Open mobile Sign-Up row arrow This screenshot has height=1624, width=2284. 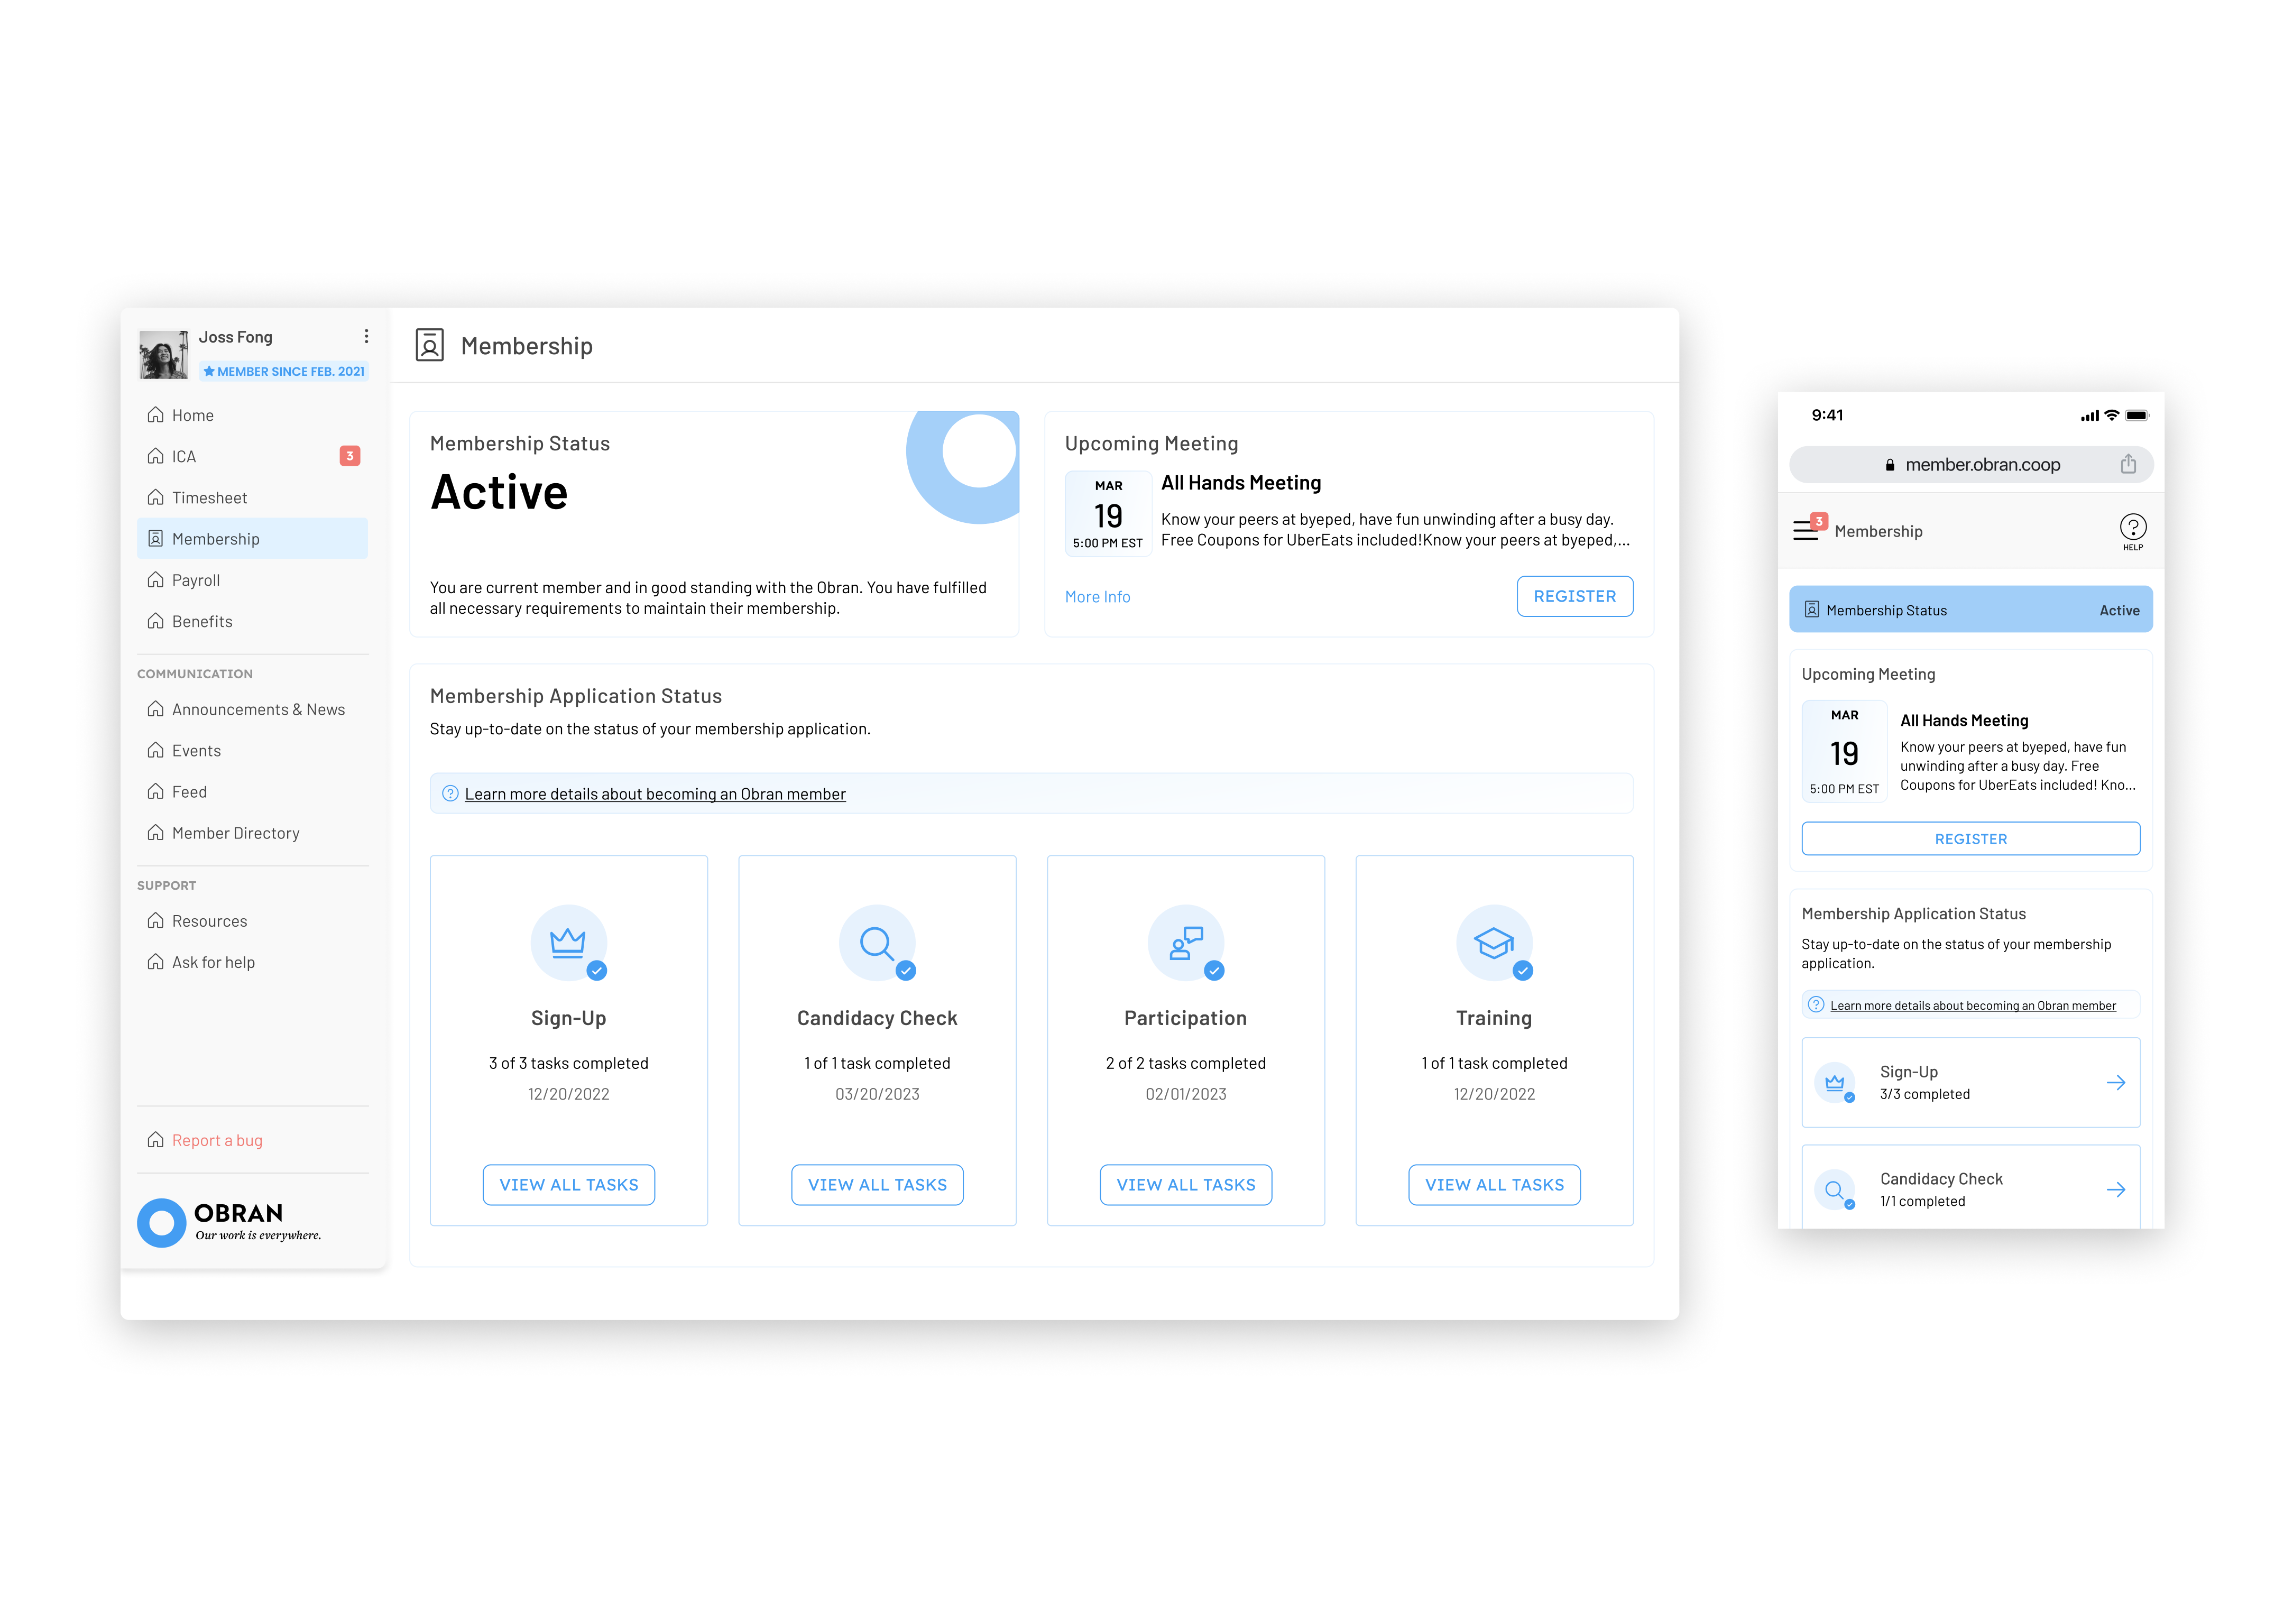2116,1082
